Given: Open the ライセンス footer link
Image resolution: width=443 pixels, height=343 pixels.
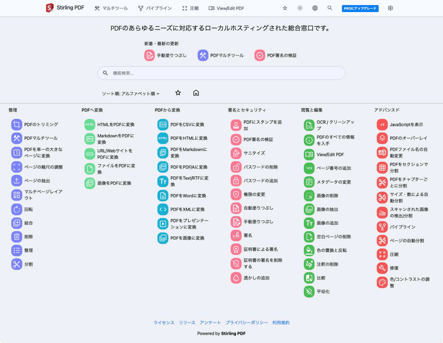Looking at the screenshot, I should pyautogui.click(x=164, y=322).
